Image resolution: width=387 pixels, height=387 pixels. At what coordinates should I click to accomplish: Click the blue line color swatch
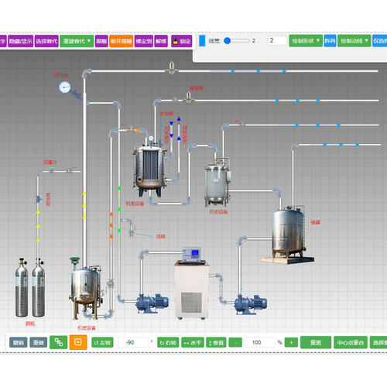coord(202,41)
